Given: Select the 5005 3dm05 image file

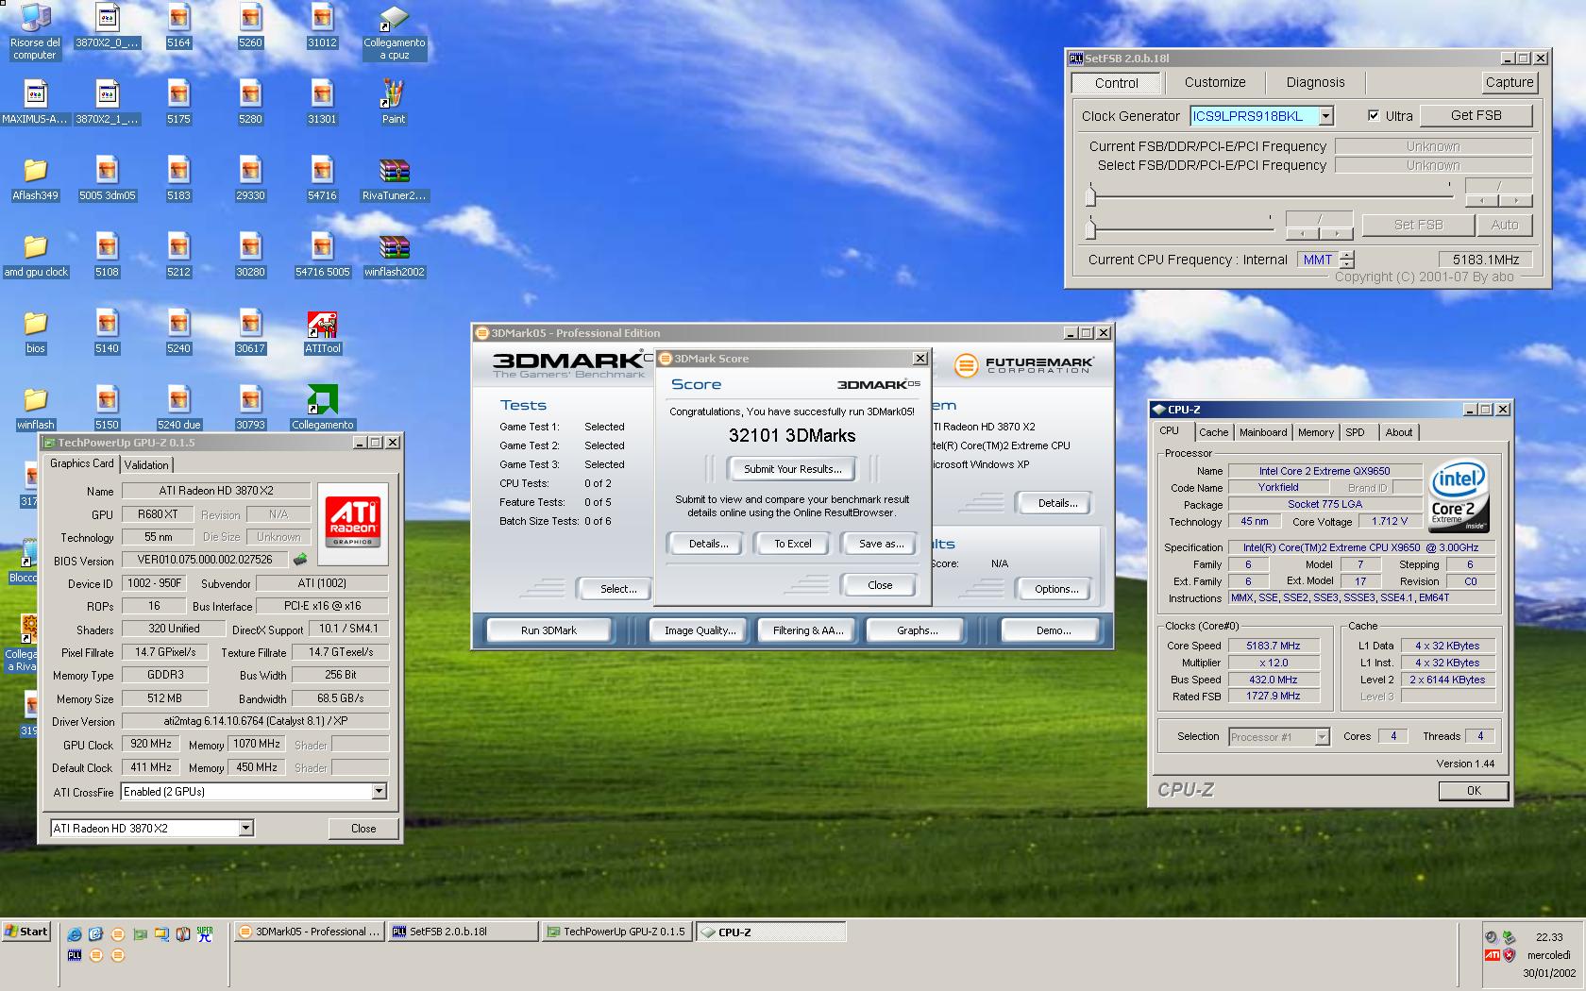Looking at the screenshot, I should click(x=107, y=178).
